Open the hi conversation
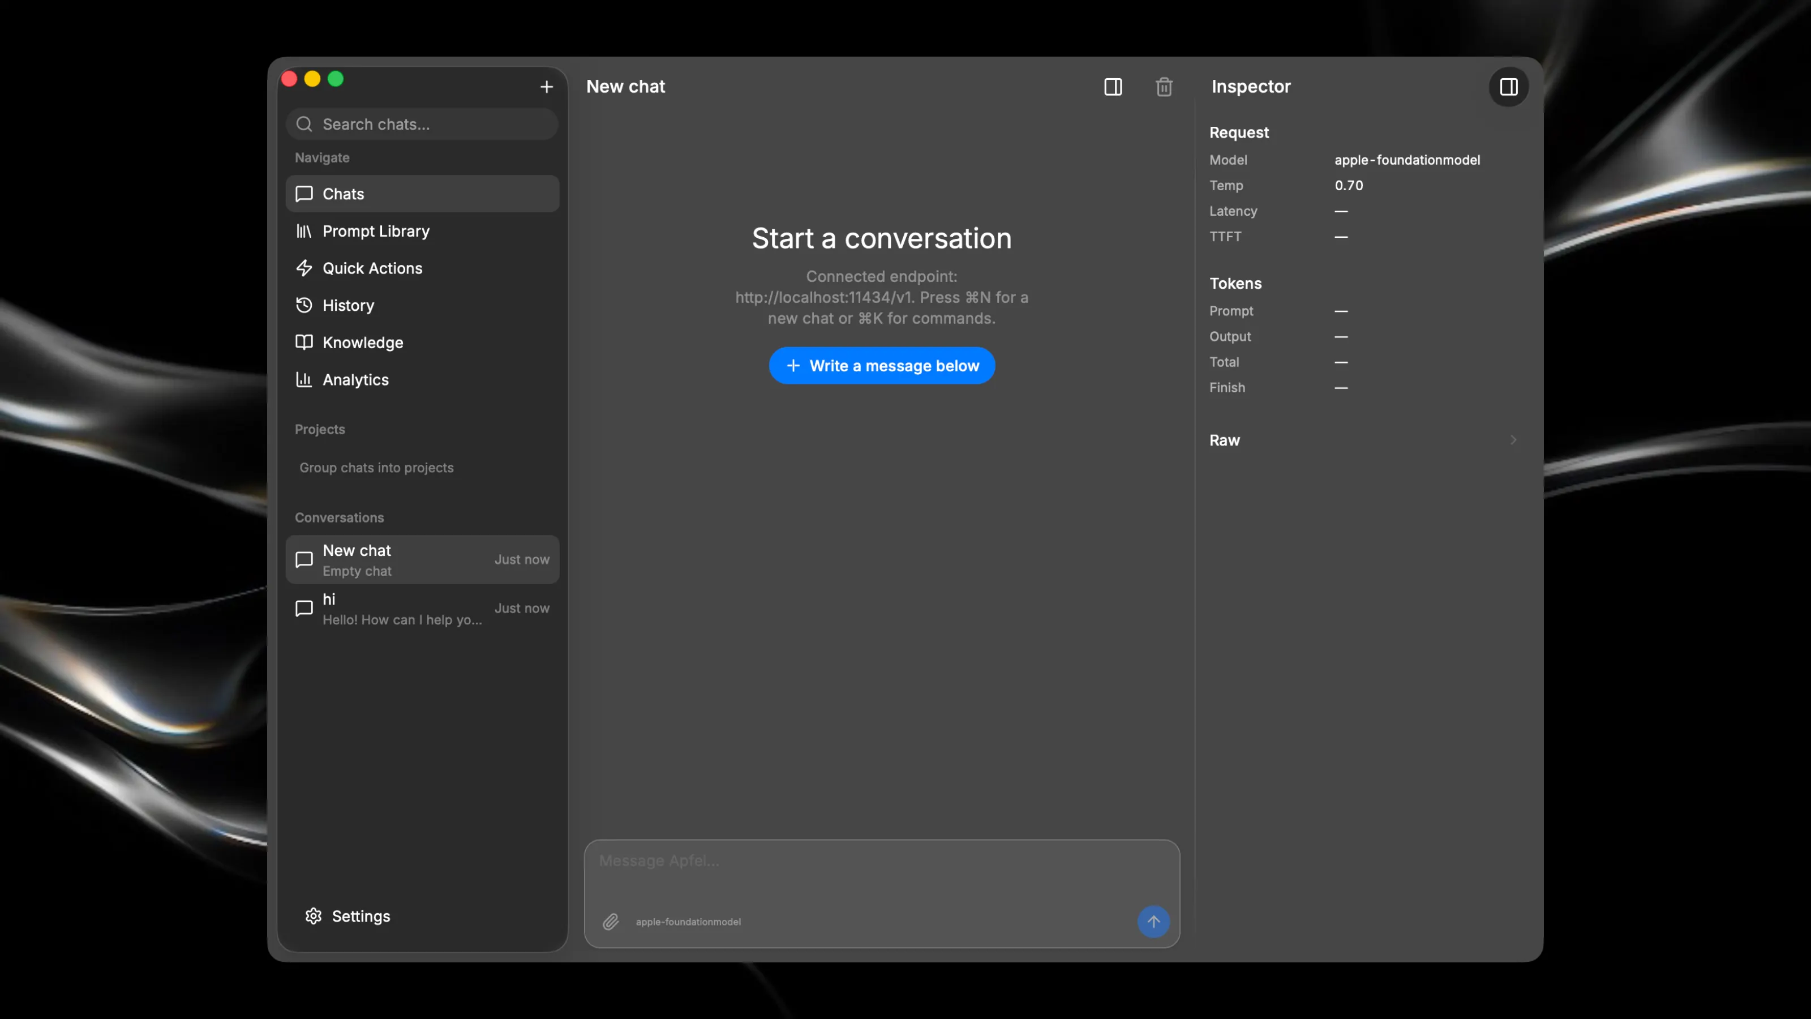The height and width of the screenshot is (1019, 1811). 423,609
